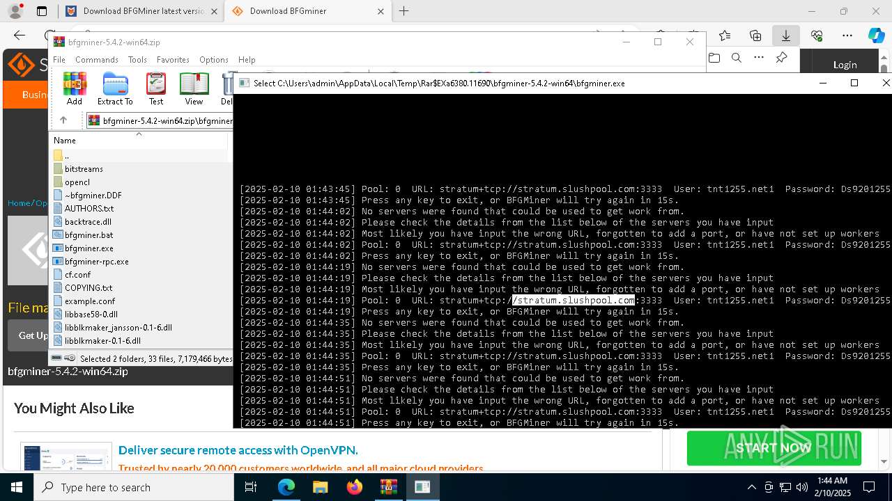This screenshot has height=501, width=892.
Task: Click the Login button on the website
Action: pos(845,65)
